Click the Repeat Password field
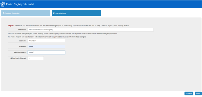The image size is (202, 97). pyautogui.click(x=46, y=52)
